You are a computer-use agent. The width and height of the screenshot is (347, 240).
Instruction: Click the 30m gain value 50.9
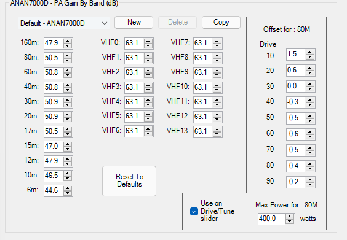54,102
